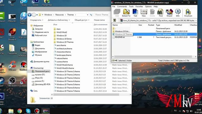202x114 pixels.
Task: Select Windows 10 Extr... folder in WinRAR
Action: point(122,31)
